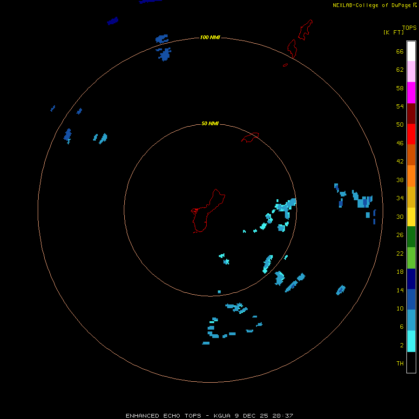Click the "18" legend value

point(400,272)
